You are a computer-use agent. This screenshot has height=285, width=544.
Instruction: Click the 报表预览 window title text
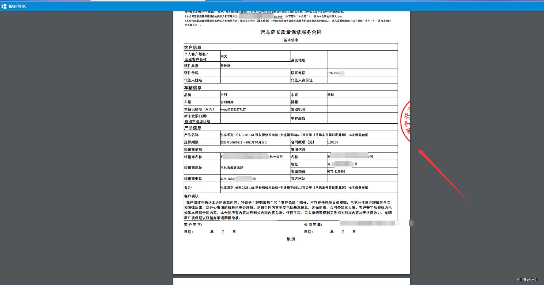(x=17, y=6)
